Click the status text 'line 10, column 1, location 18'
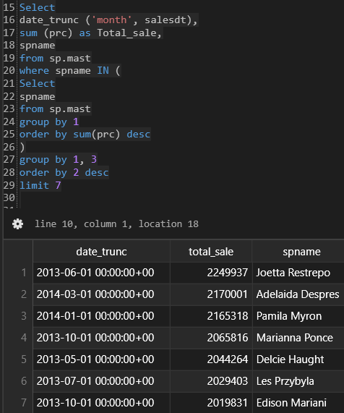Viewport: 344px width, 413px height. coord(116,224)
